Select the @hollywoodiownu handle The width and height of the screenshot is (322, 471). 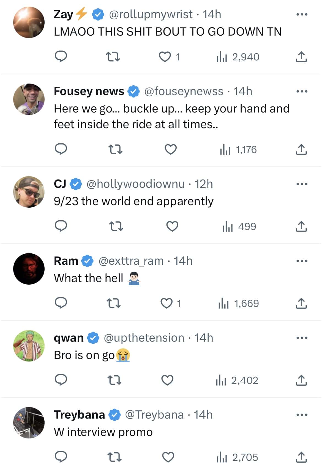pyautogui.click(x=134, y=184)
